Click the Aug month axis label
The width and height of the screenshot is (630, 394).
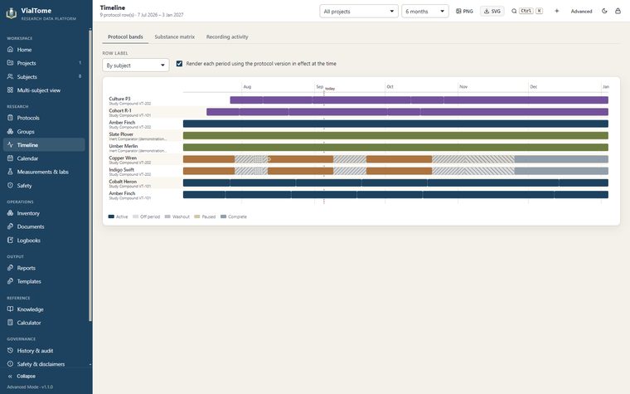click(x=247, y=87)
